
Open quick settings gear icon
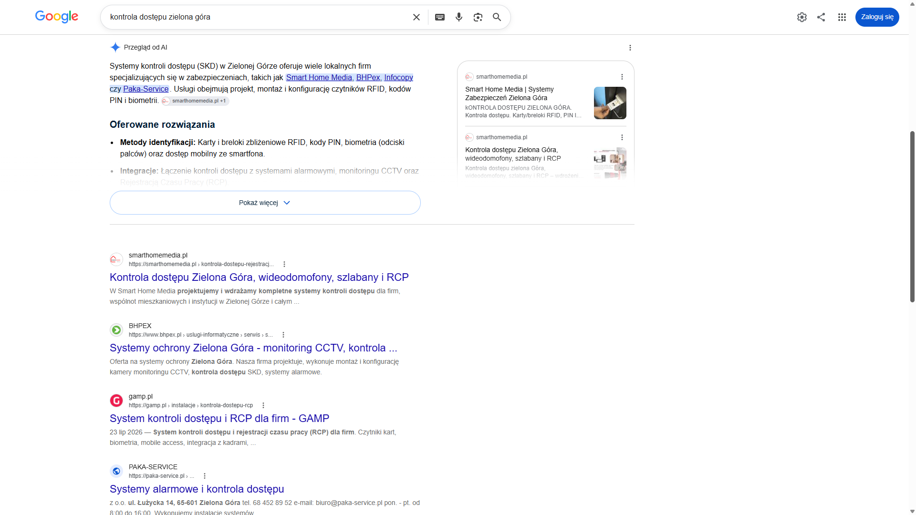click(x=802, y=17)
